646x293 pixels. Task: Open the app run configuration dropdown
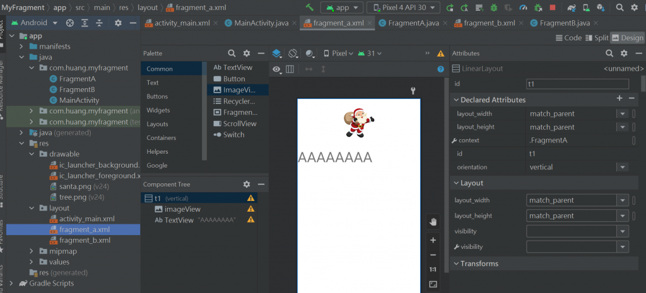pyautogui.click(x=342, y=8)
